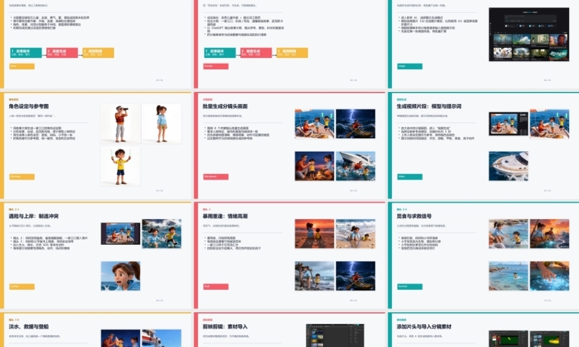Select the 生成视频片段：模型与提示词 title
Image resolution: width=579 pixels, height=347 pixels.
point(428,106)
